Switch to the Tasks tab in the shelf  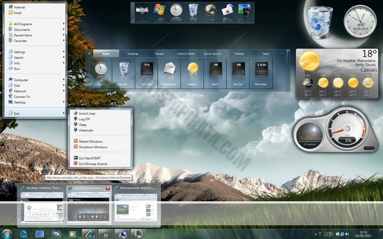click(x=265, y=54)
